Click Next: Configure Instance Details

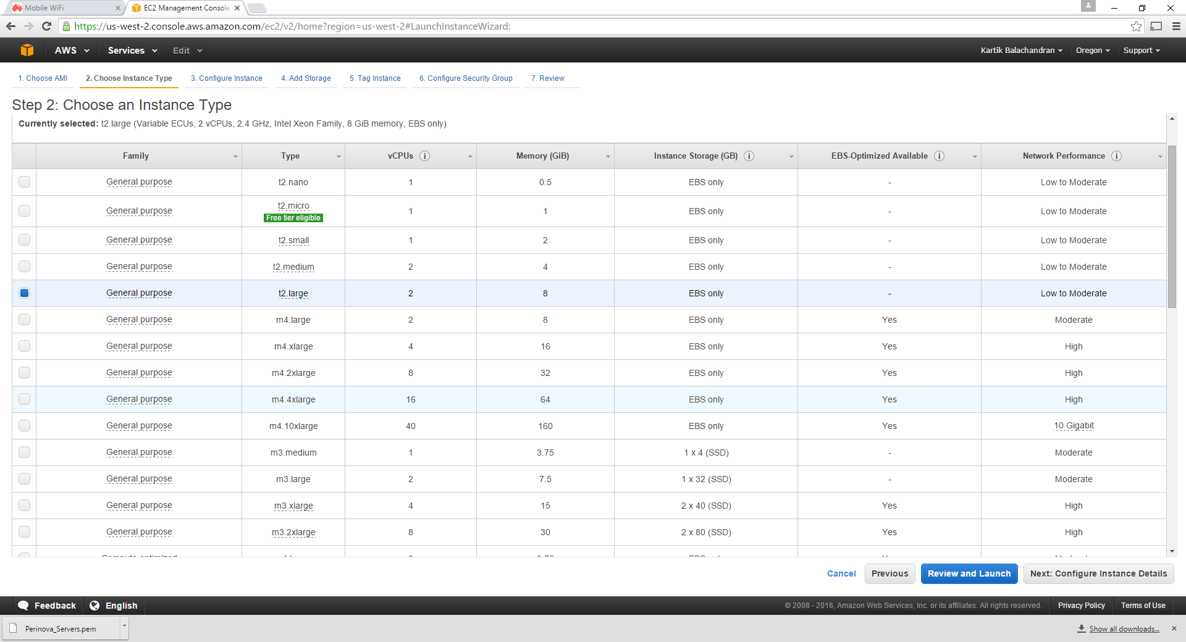[1098, 573]
